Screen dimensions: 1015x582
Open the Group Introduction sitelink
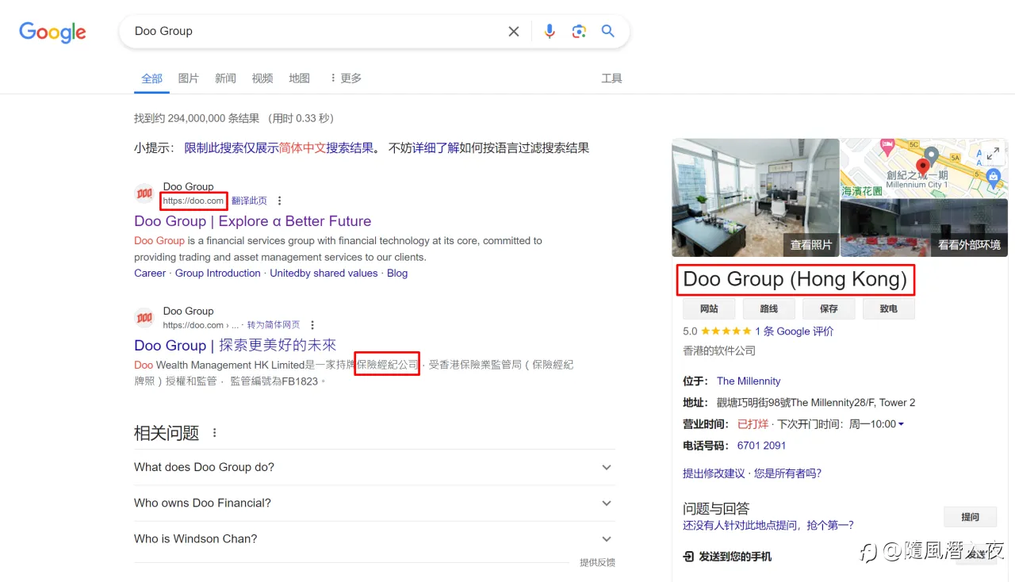click(218, 273)
